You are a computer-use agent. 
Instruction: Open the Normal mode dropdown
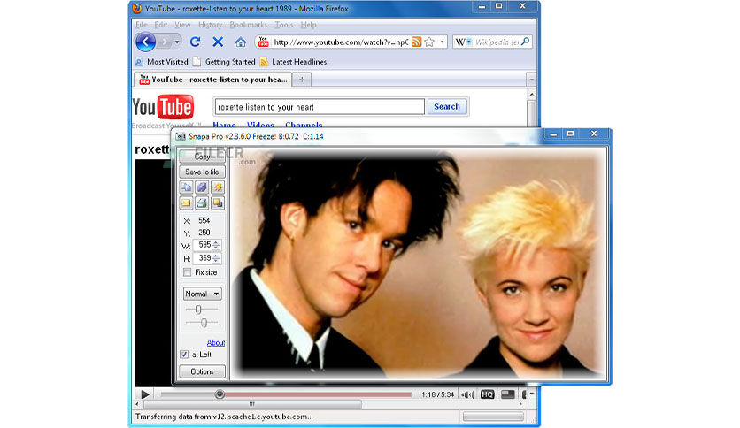(202, 294)
